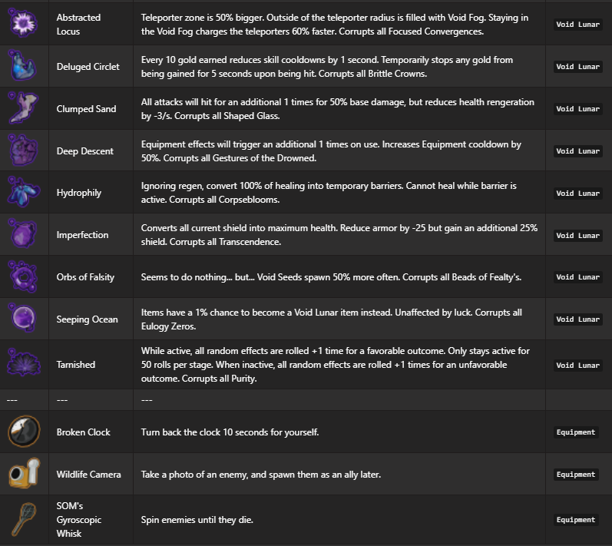Viewport: 612px width, 546px height.
Task: Click the Void Lunar tag for Deep Descent
Action: click(577, 151)
